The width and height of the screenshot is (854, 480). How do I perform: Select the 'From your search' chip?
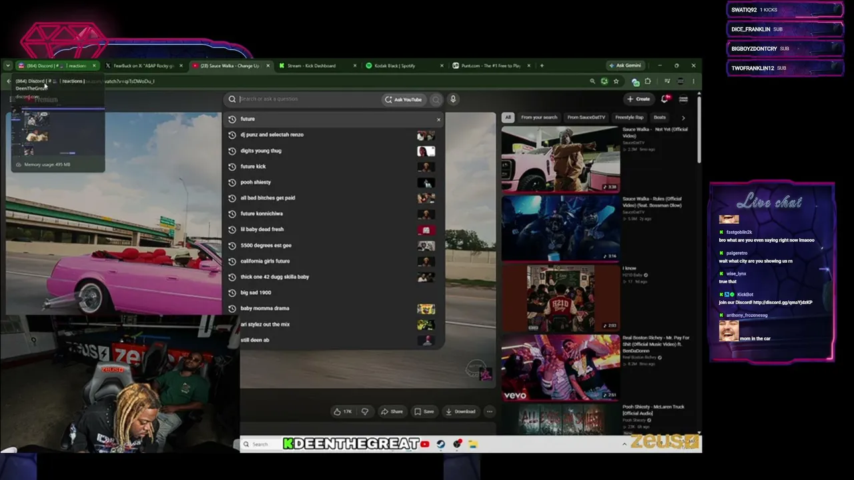click(539, 117)
